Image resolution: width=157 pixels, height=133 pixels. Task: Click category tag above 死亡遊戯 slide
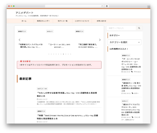(x=79, y=31)
